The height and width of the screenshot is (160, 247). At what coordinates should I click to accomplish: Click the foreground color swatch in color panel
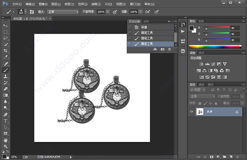coord(191,28)
